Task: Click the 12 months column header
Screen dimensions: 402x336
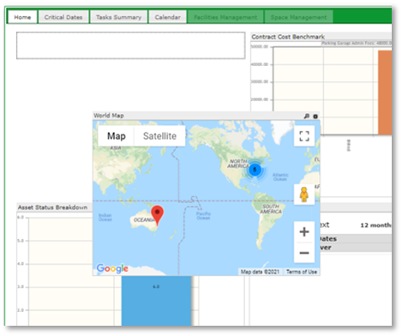Action: 376,225
